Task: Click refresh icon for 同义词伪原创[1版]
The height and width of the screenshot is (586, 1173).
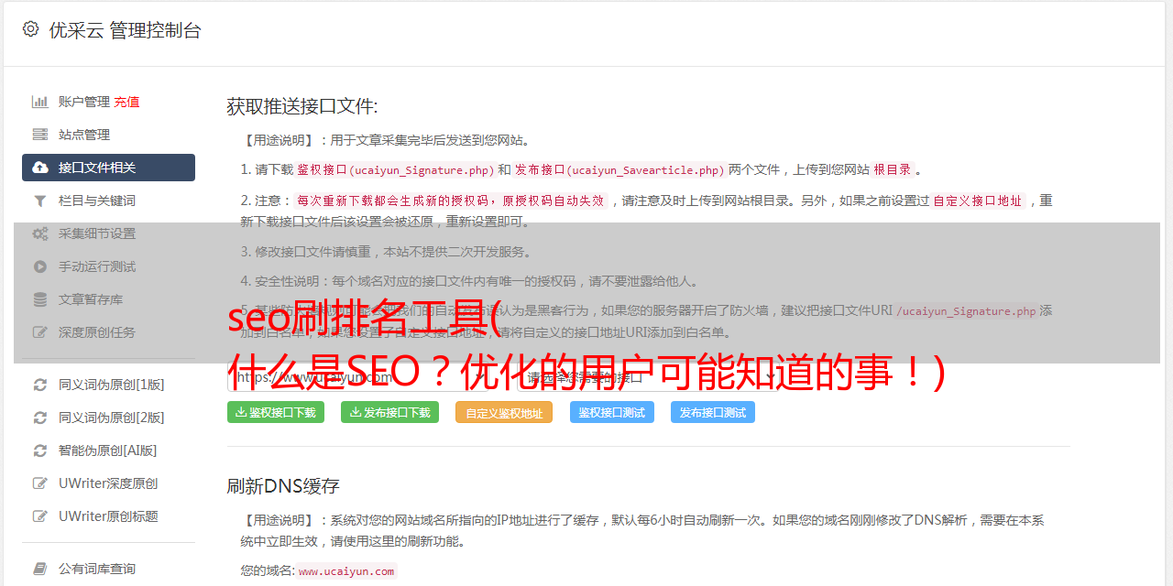Action: (x=40, y=385)
